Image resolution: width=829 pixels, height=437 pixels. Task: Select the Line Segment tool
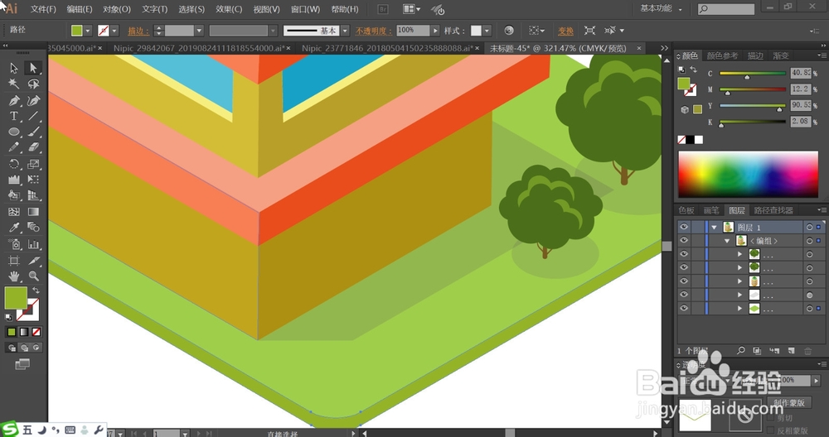pos(33,116)
